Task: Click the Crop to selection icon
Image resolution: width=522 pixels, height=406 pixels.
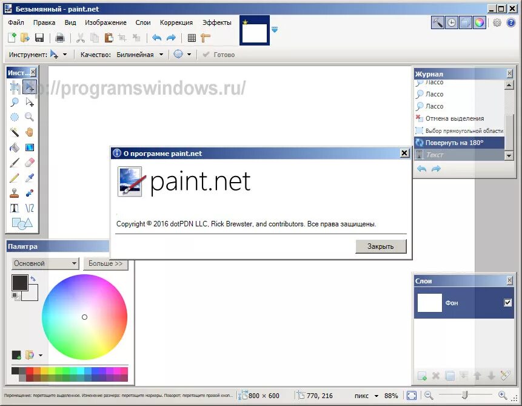Action: tap(122, 38)
